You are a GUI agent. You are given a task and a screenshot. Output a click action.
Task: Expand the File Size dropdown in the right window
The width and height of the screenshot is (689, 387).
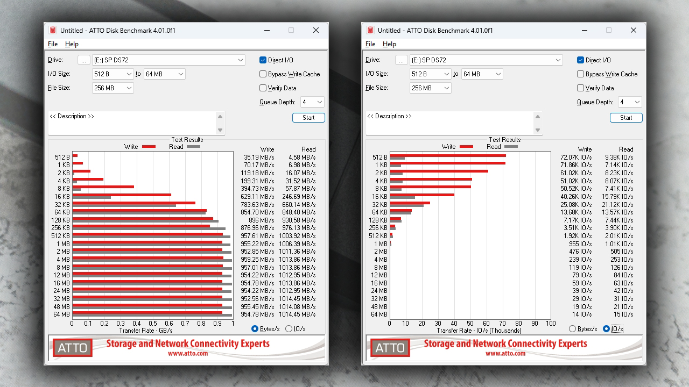point(431,88)
